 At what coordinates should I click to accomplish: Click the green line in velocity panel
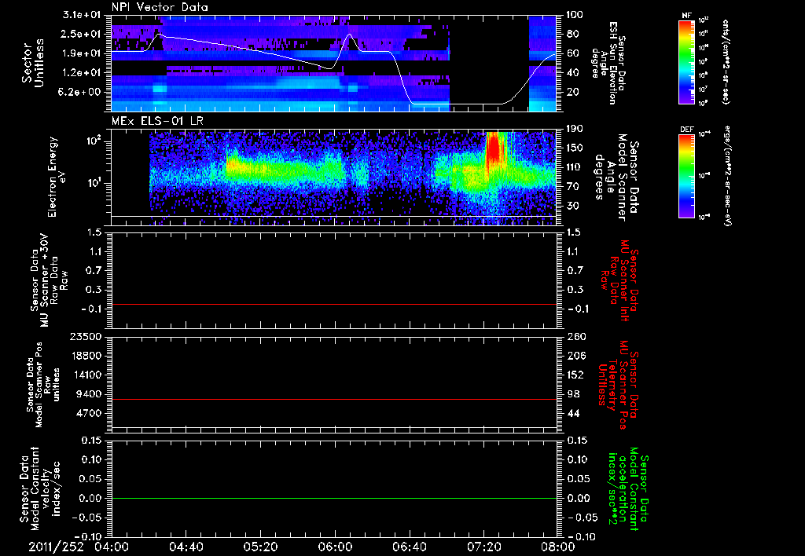[333, 498]
